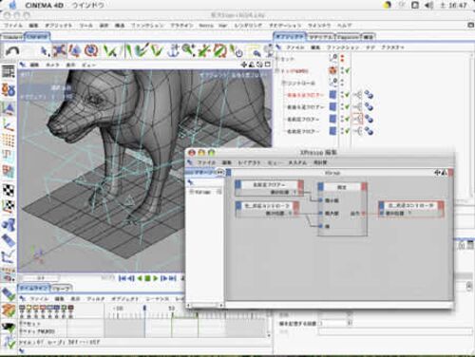Click the output node on the right in XPresso
Viewport: 475px width, 357px height.
411,209
